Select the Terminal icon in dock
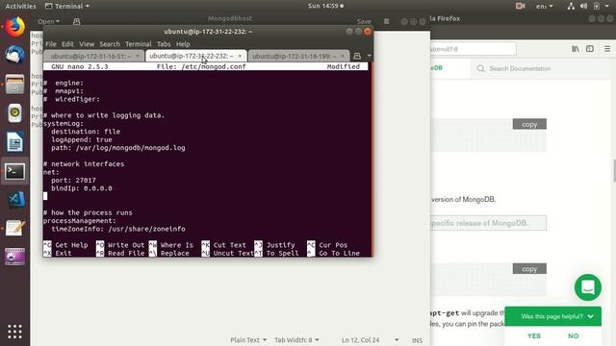Screen dimensions: 616x346 (x=14, y=171)
